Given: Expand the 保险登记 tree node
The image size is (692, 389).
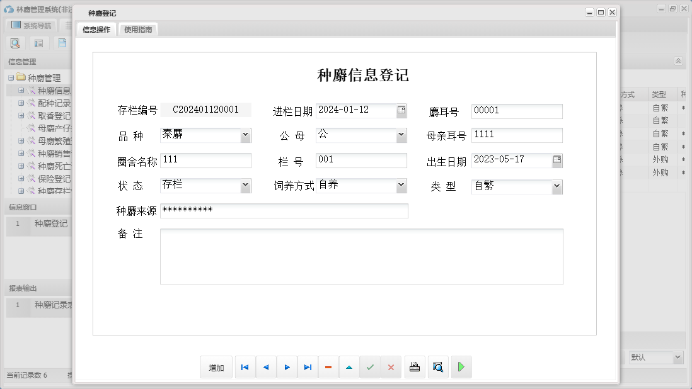Looking at the screenshot, I should pyautogui.click(x=21, y=179).
